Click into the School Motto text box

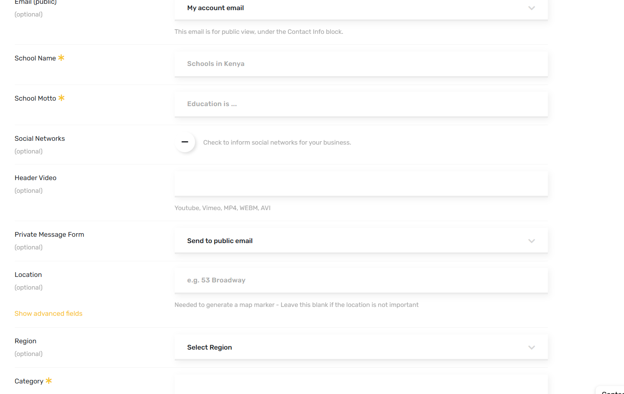pos(360,104)
